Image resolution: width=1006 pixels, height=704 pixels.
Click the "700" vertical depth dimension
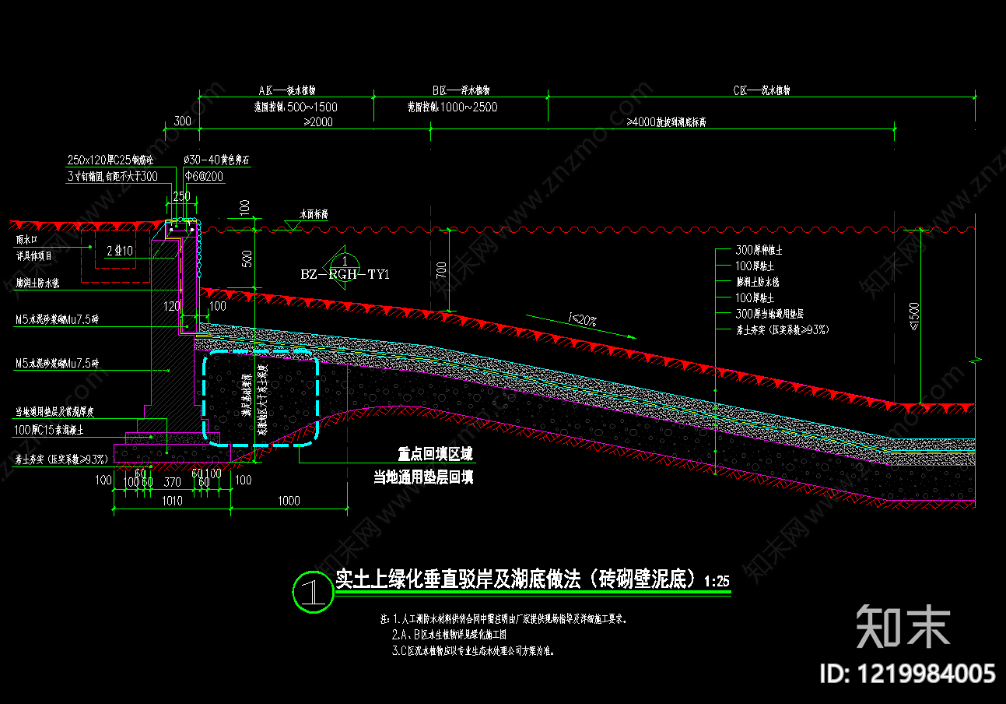tap(441, 270)
